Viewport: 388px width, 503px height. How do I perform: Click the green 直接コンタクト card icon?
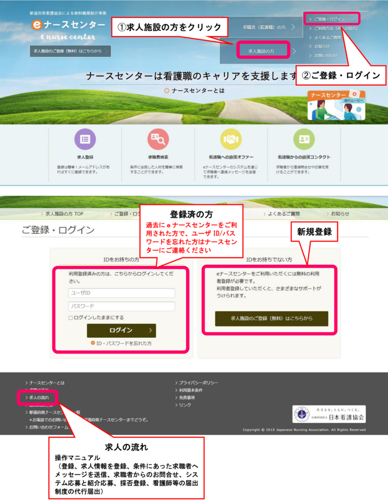(303, 139)
